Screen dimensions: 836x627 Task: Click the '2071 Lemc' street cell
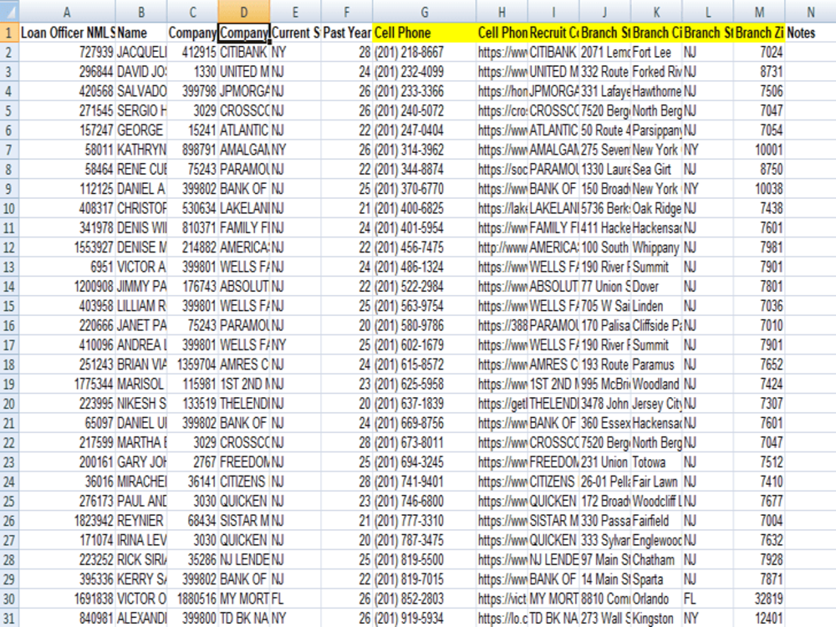click(605, 52)
